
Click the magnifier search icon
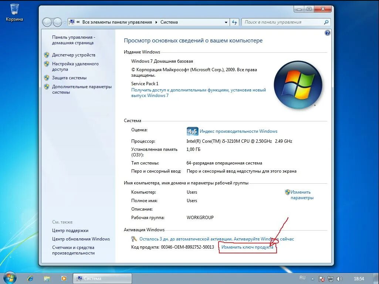click(x=326, y=22)
